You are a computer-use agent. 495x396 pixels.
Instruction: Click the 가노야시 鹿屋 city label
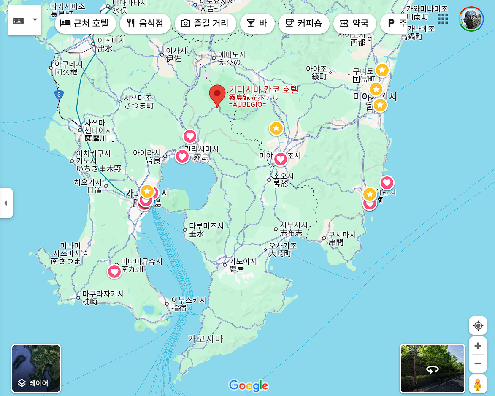point(243,265)
